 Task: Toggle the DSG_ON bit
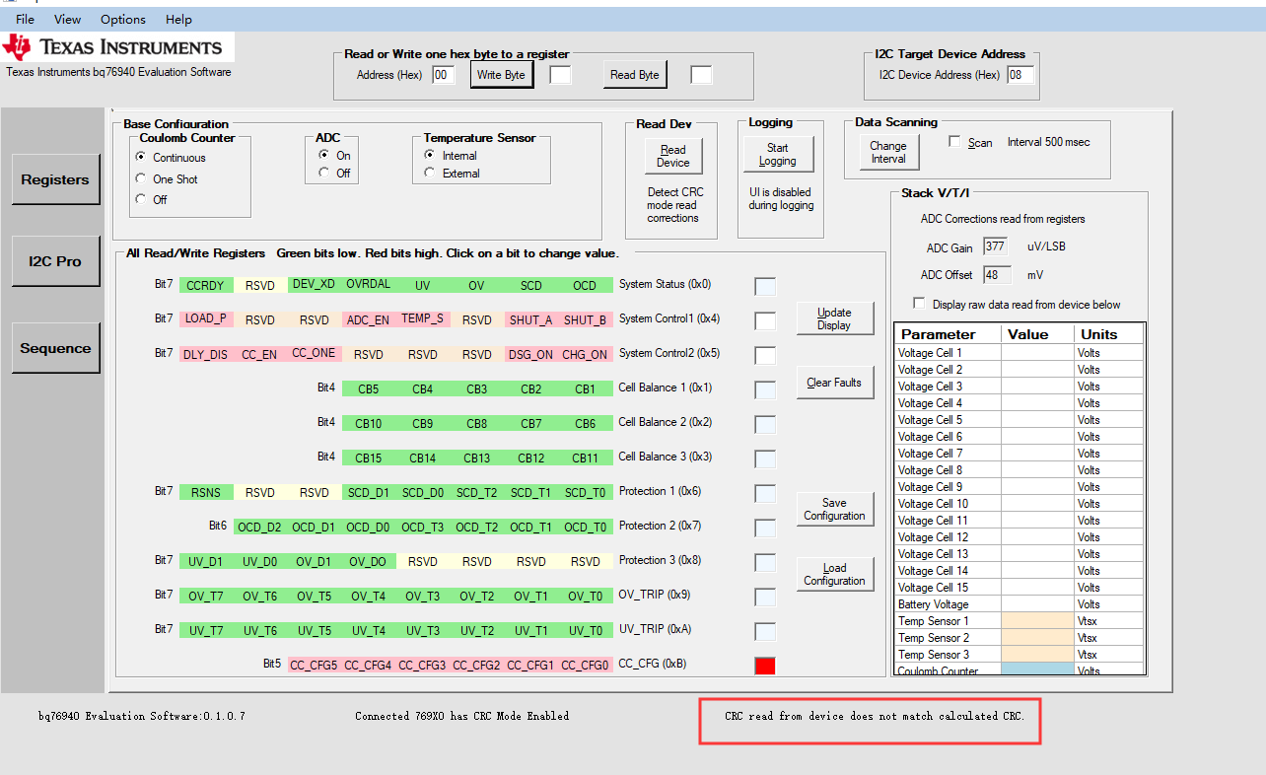(x=530, y=354)
